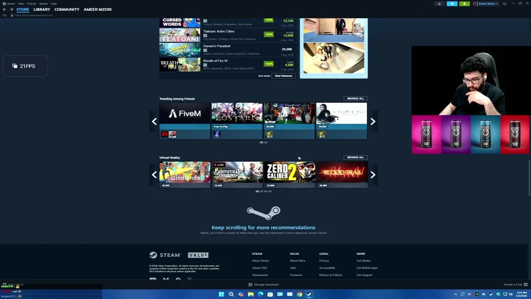Open the Accessibility footer link

tap(327, 268)
